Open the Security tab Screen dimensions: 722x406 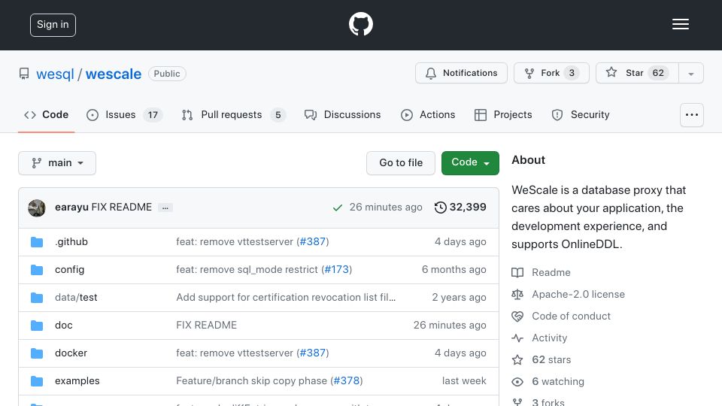click(x=580, y=114)
